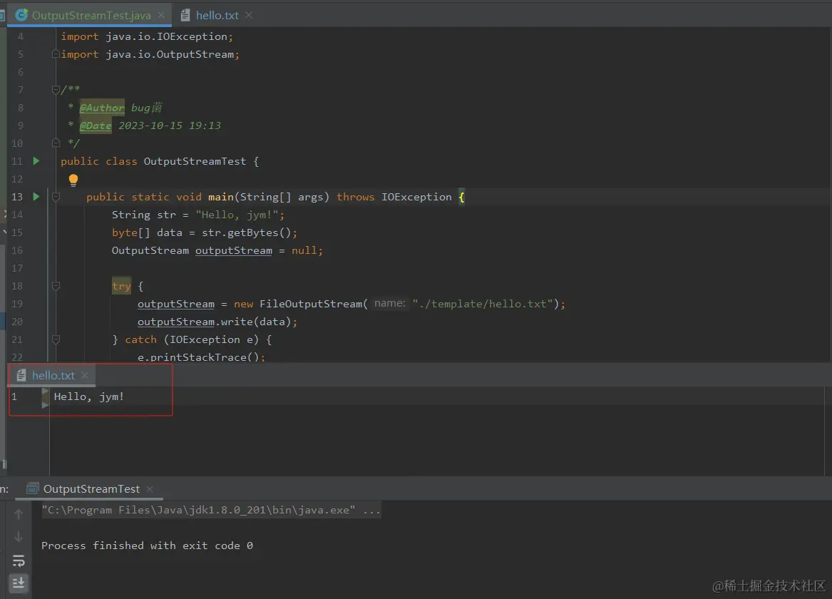Click the "./template/hello.txt" string literal
832x599 pixels.
tap(483, 304)
